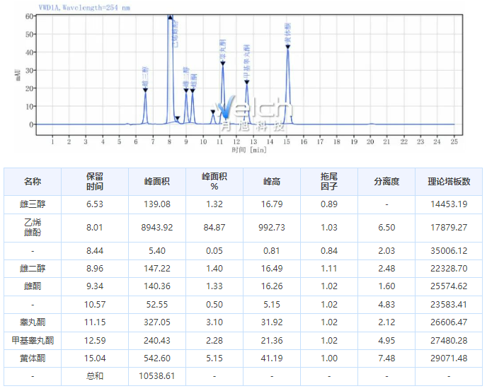This screenshot has width=487, height=391.
Task: Click the 保留时间 column header
Action: 95,182
